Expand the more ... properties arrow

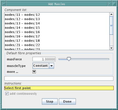coord(34,72)
